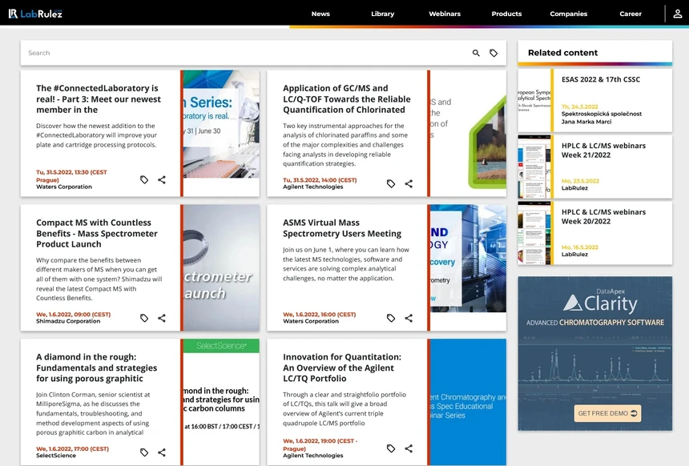Open Application of GC/MS and LC/Q-TOF title
689x466 pixels.
tap(347, 98)
